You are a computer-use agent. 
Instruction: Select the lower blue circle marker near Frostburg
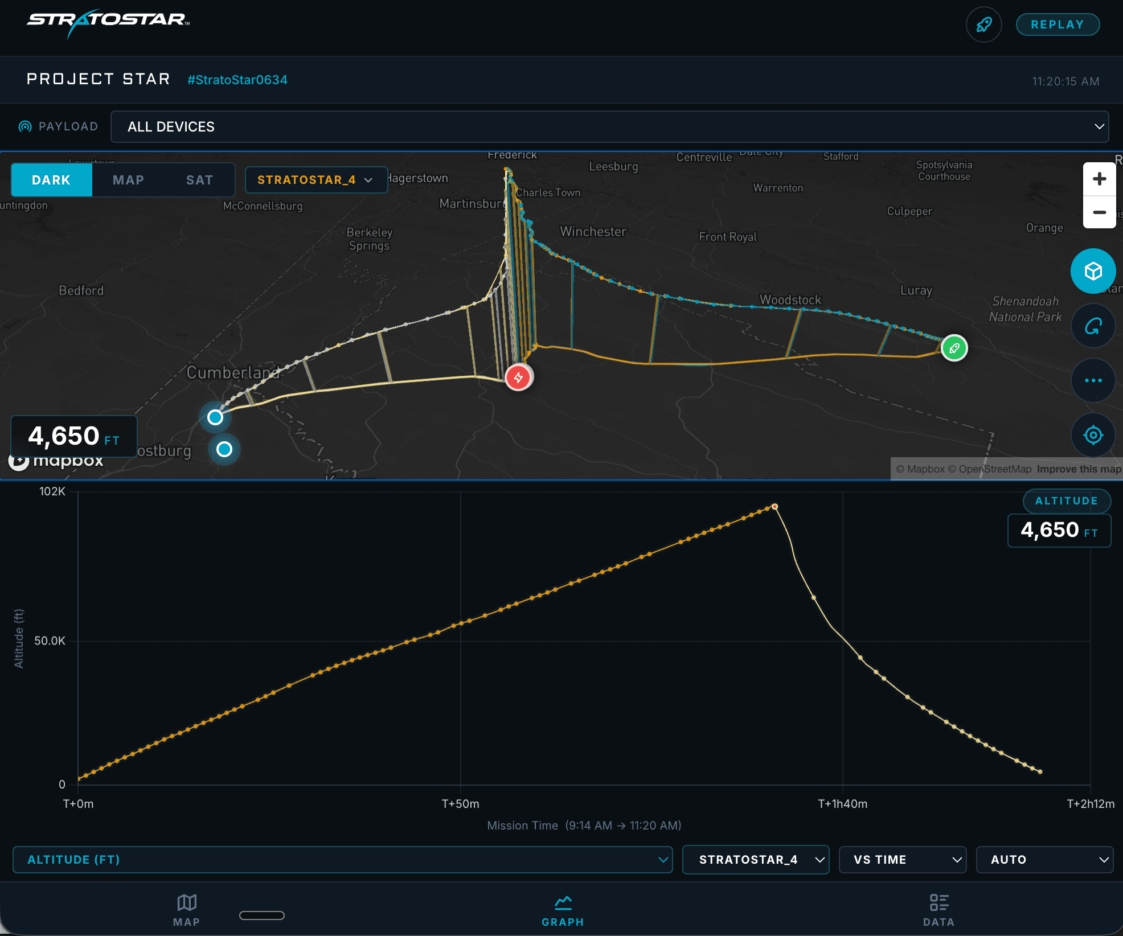(224, 449)
